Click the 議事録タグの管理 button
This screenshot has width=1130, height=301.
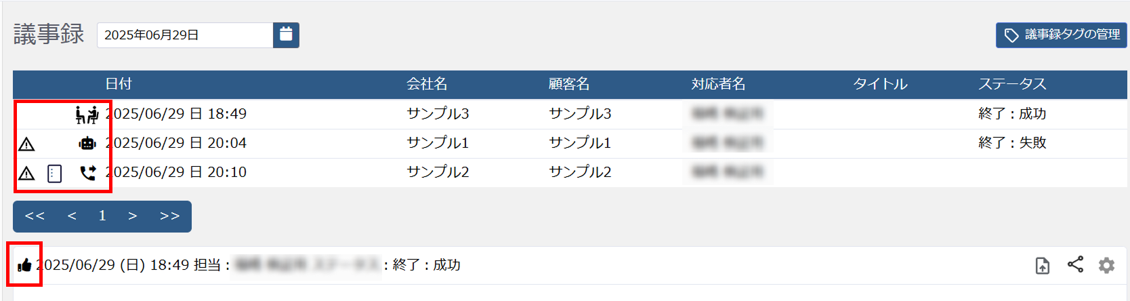tap(1061, 35)
